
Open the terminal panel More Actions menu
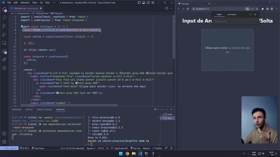coord(162,109)
